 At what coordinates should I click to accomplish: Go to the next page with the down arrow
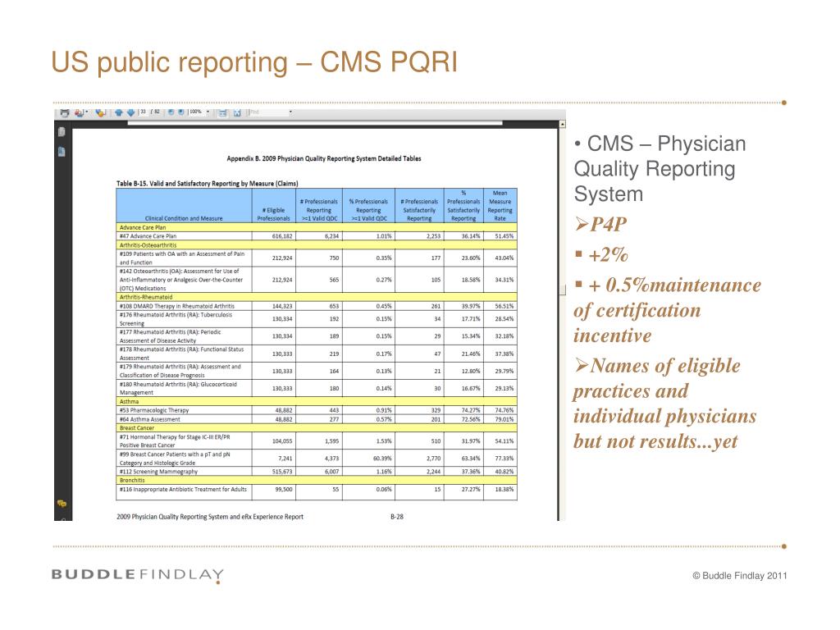click(x=130, y=112)
